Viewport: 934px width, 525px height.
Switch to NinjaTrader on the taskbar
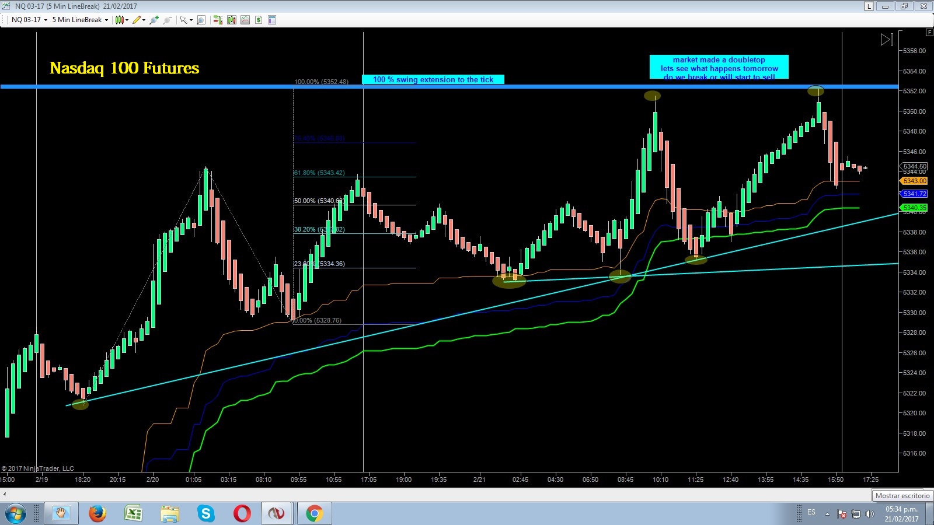277,514
